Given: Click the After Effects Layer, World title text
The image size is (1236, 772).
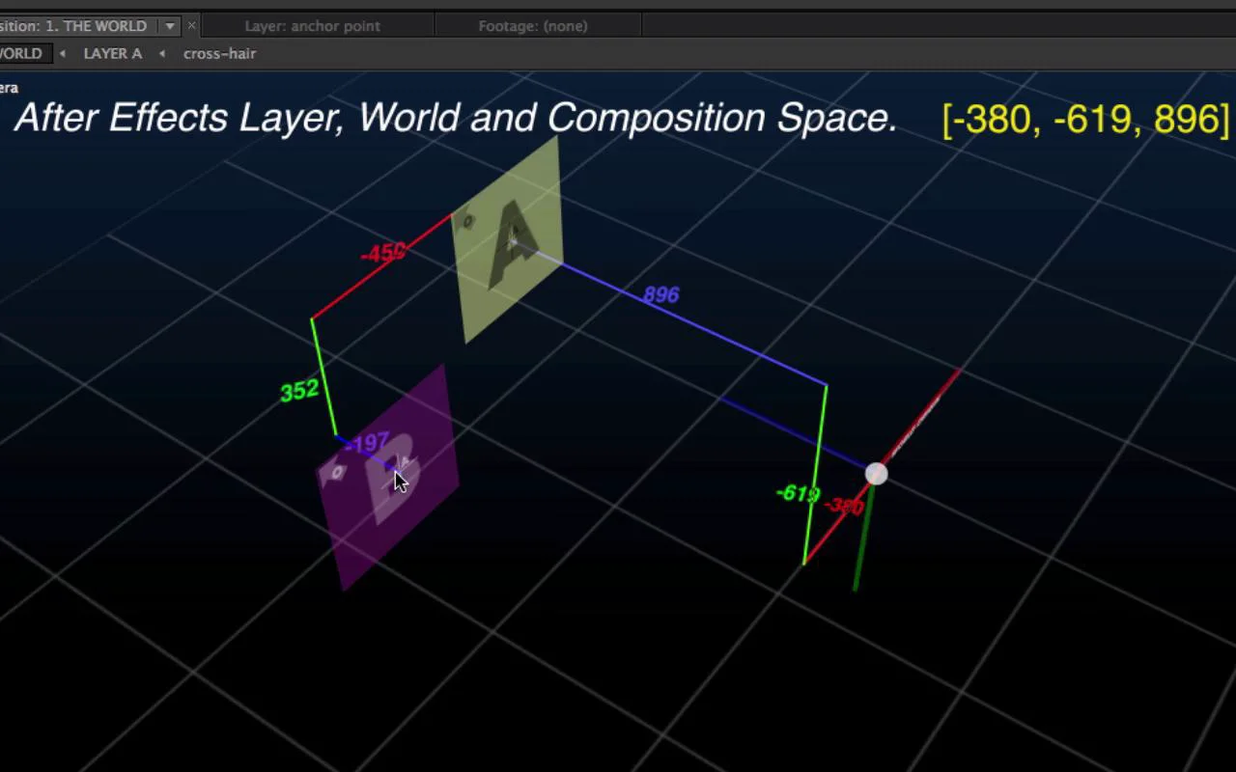Looking at the screenshot, I should pyautogui.click(x=456, y=118).
